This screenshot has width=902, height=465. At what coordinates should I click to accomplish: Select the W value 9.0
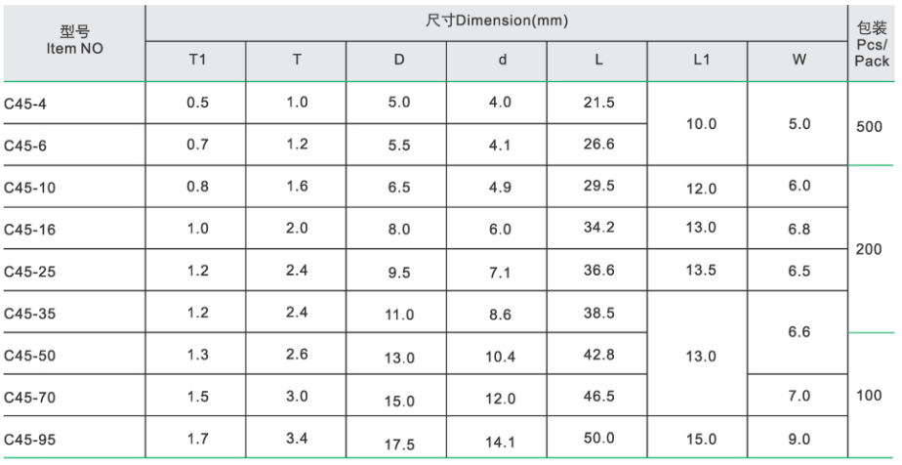pos(799,439)
